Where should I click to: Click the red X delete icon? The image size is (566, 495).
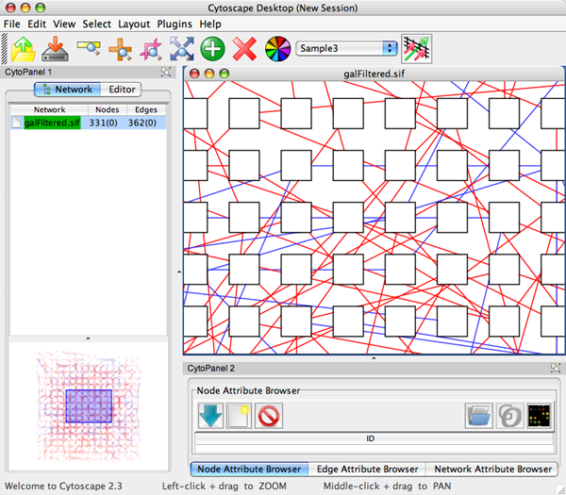click(244, 48)
